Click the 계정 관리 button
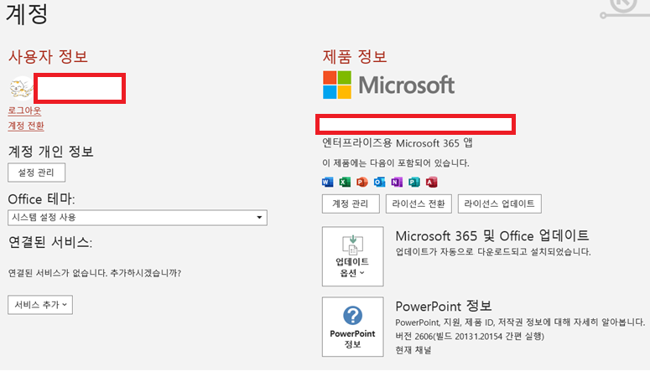Screen dimensions: 650x371 tap(351, 204)
